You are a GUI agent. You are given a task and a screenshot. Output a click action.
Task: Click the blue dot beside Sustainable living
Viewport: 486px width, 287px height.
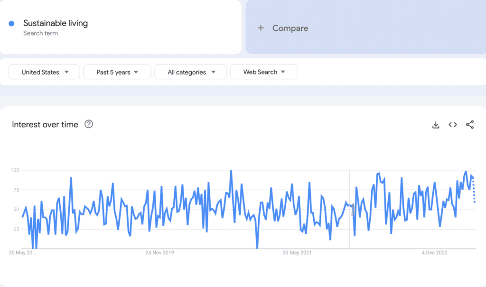11,24
